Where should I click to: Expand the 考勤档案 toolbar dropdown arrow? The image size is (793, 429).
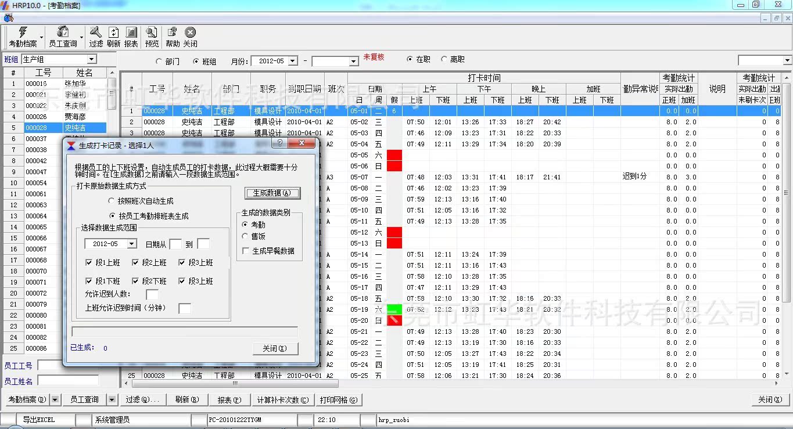[41, 37]
